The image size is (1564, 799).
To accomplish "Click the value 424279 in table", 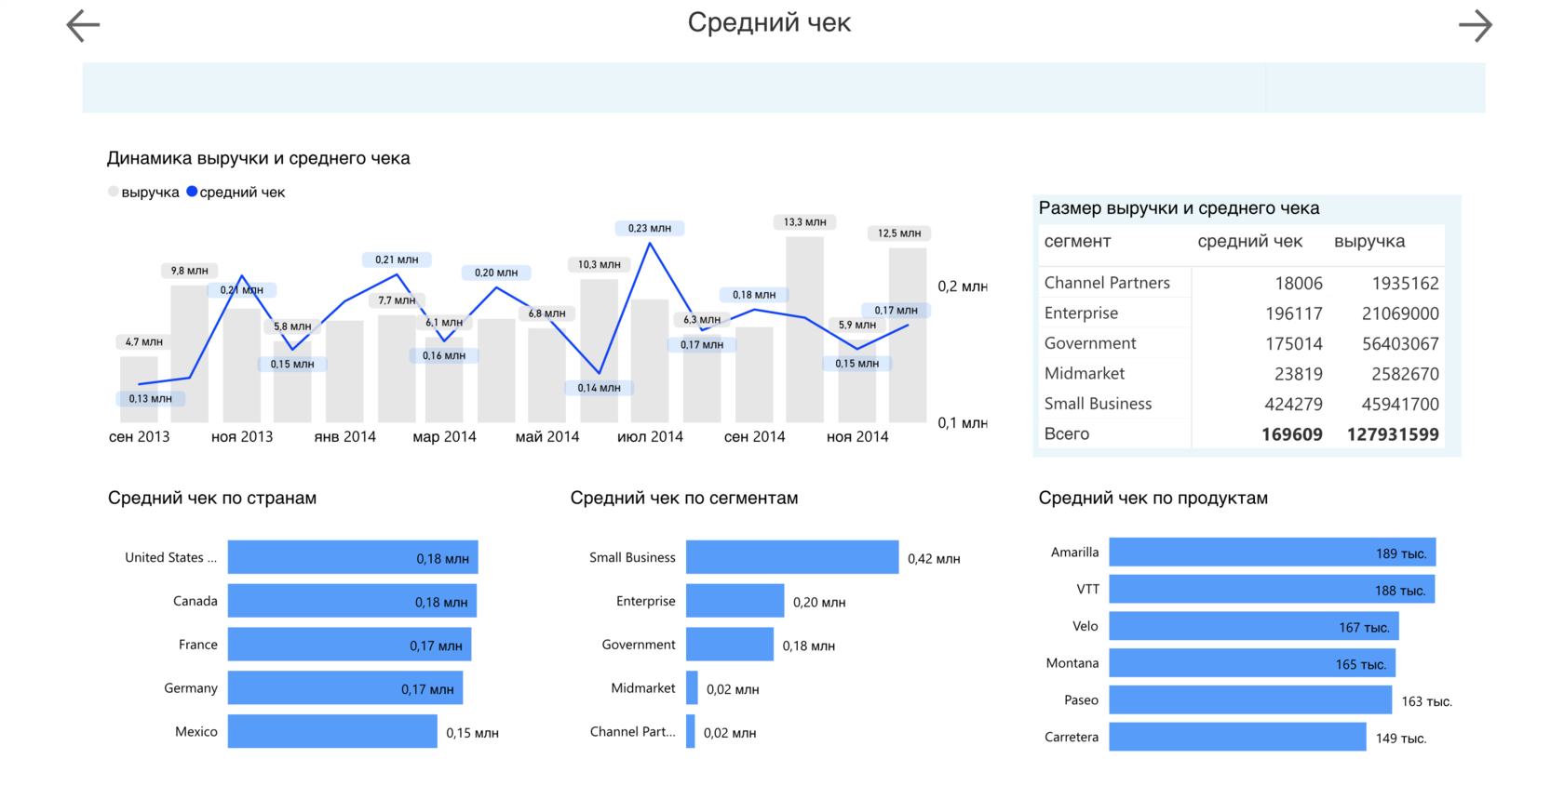I will coord(1294,405).
